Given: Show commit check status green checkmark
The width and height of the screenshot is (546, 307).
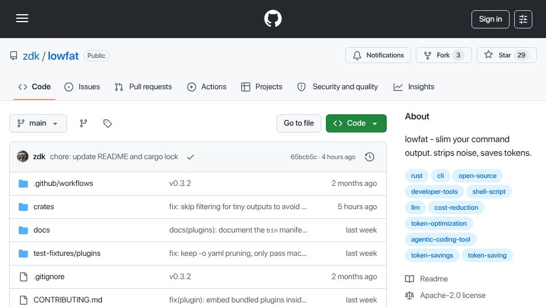Looking at the screenshot, I should coord(190,157).
